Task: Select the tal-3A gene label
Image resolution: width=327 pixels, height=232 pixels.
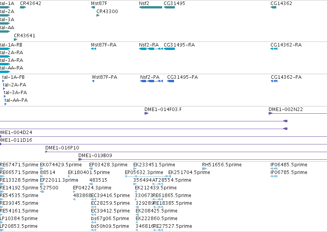Action: click(x=7, y=20)
